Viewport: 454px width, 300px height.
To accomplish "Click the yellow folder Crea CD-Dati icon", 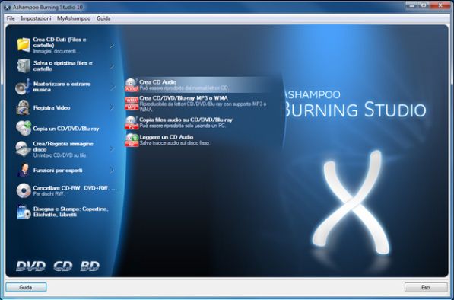I will (x=24, y=45).
